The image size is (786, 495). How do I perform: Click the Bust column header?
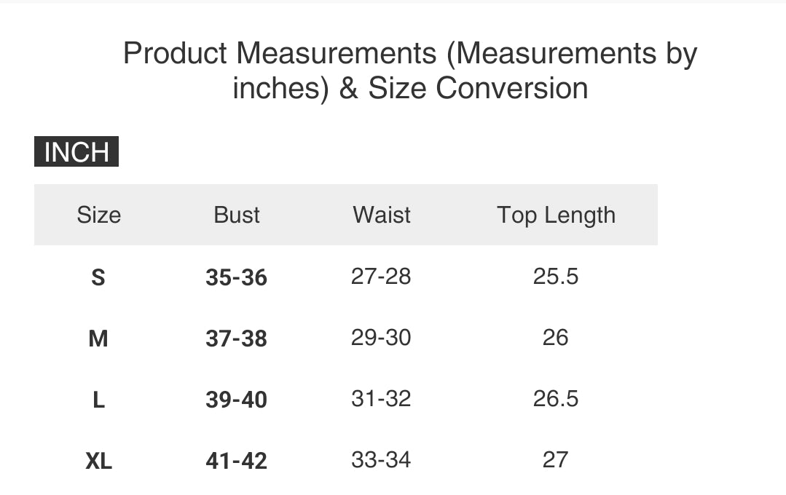[x=237, y=215]
